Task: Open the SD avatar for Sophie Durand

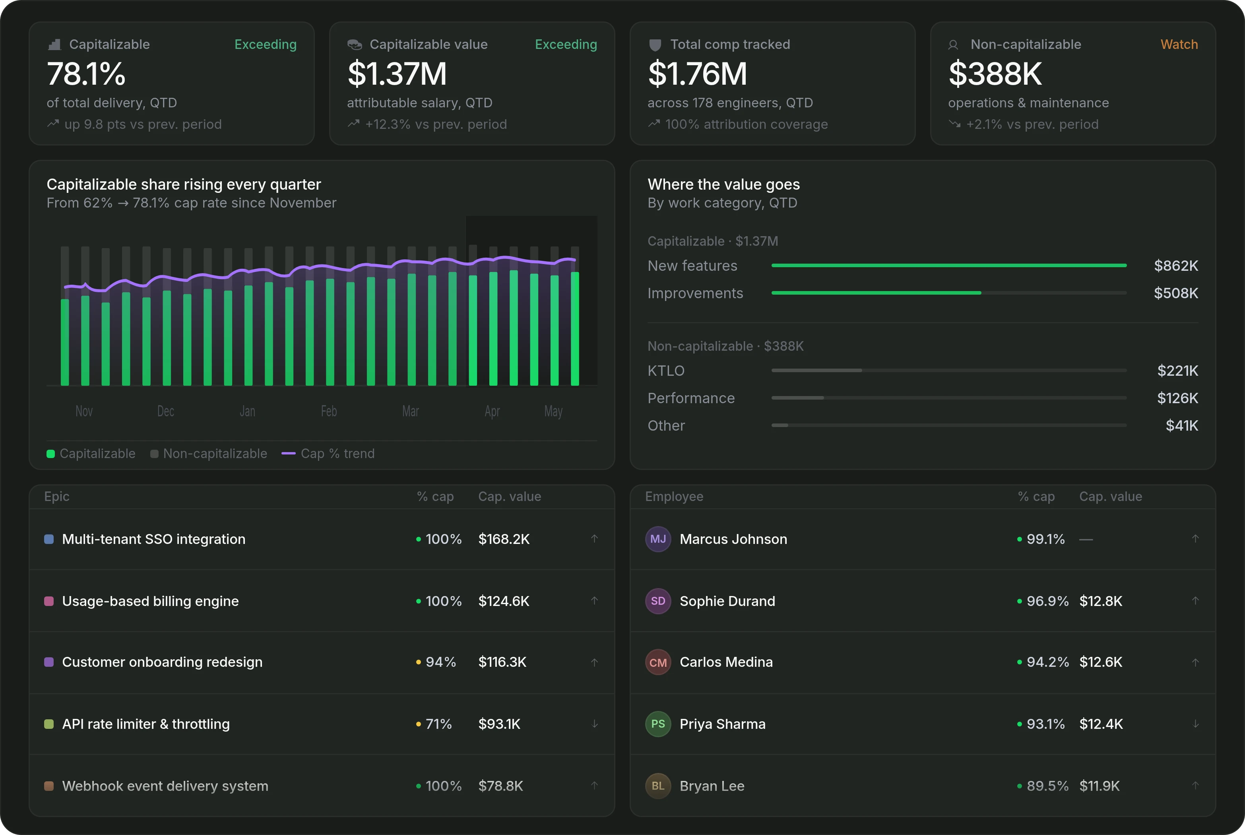Action: click(x=658, y=601)
